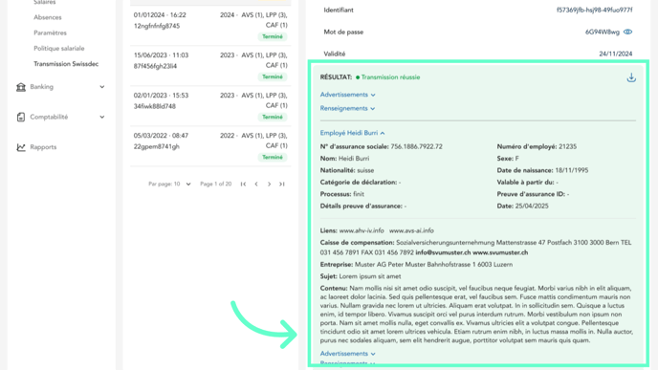
Task: Open the Rapports menu item
Action: 43,147
